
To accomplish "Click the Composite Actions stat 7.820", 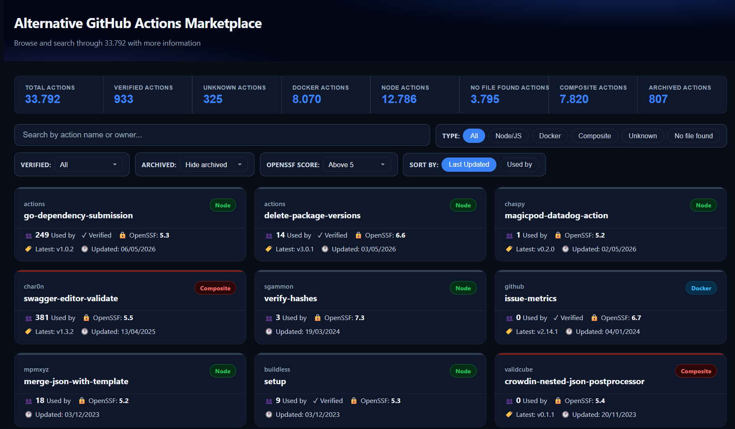I will tap(574, 99).
